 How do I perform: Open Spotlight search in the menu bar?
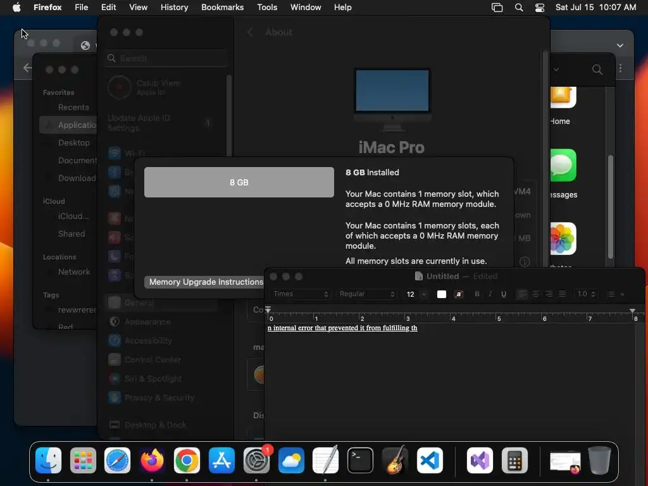519,8
